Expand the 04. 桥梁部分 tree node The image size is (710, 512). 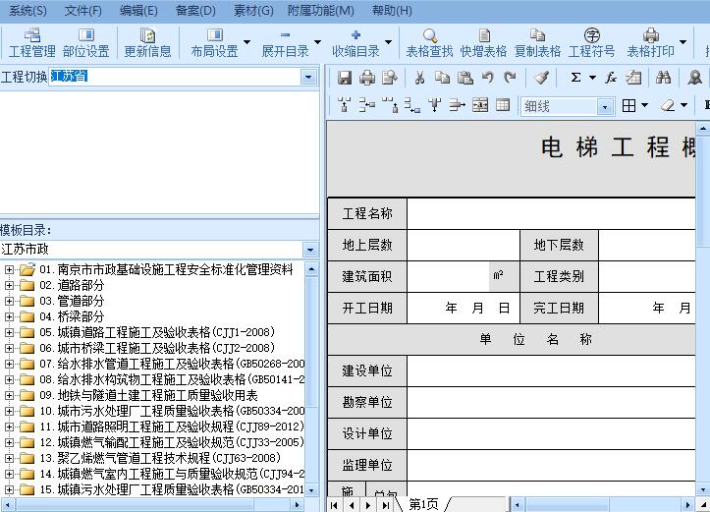coord(9,316)
